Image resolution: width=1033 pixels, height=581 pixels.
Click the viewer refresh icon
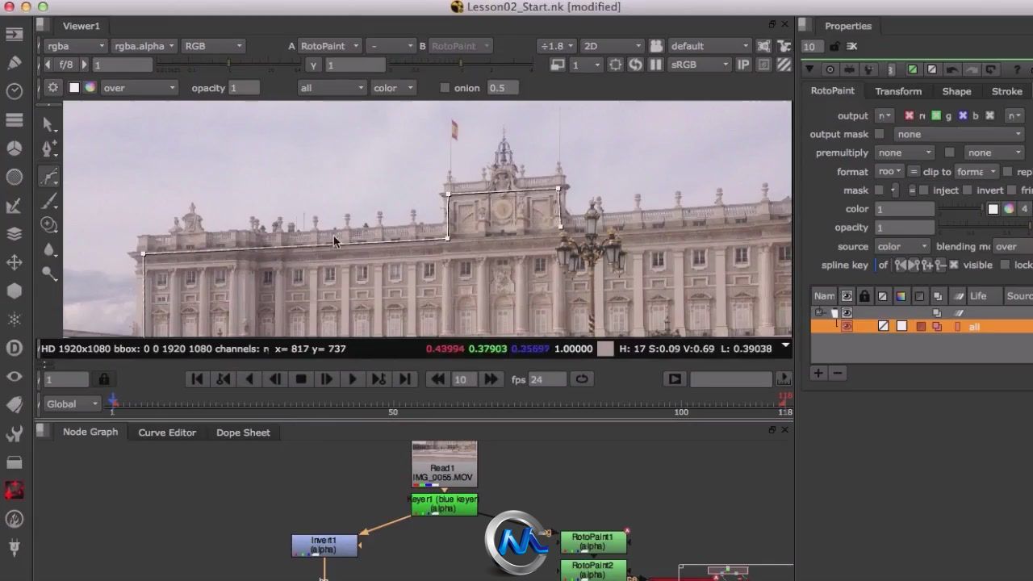pos(636,65)
